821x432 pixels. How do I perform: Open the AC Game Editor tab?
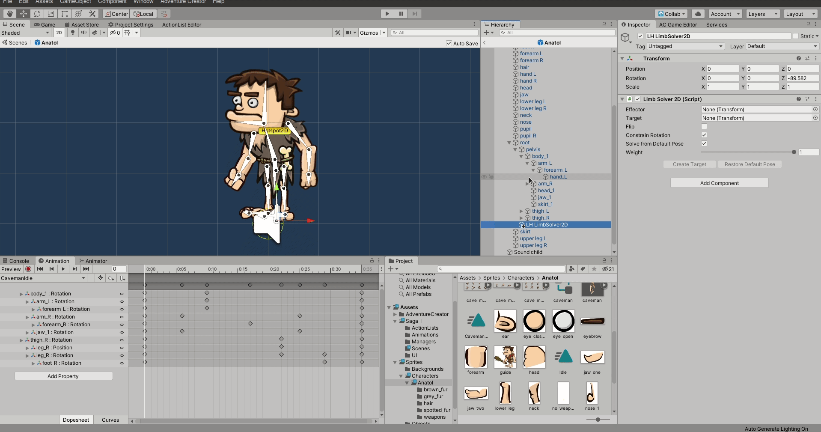pos(678,25)
